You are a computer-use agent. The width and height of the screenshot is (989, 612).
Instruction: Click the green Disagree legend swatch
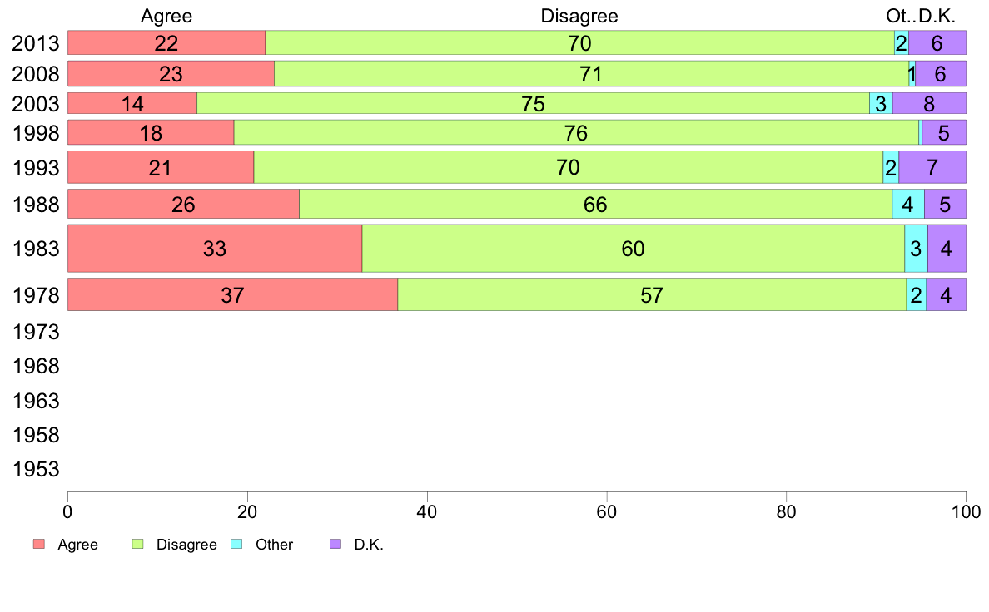click(x=137, y=544)
